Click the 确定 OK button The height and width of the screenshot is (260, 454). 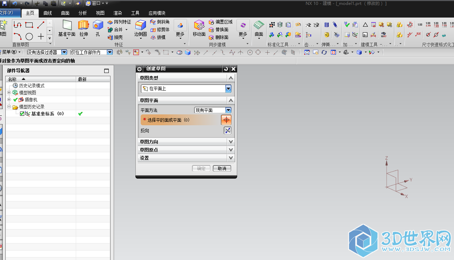[x=201, y=168]
